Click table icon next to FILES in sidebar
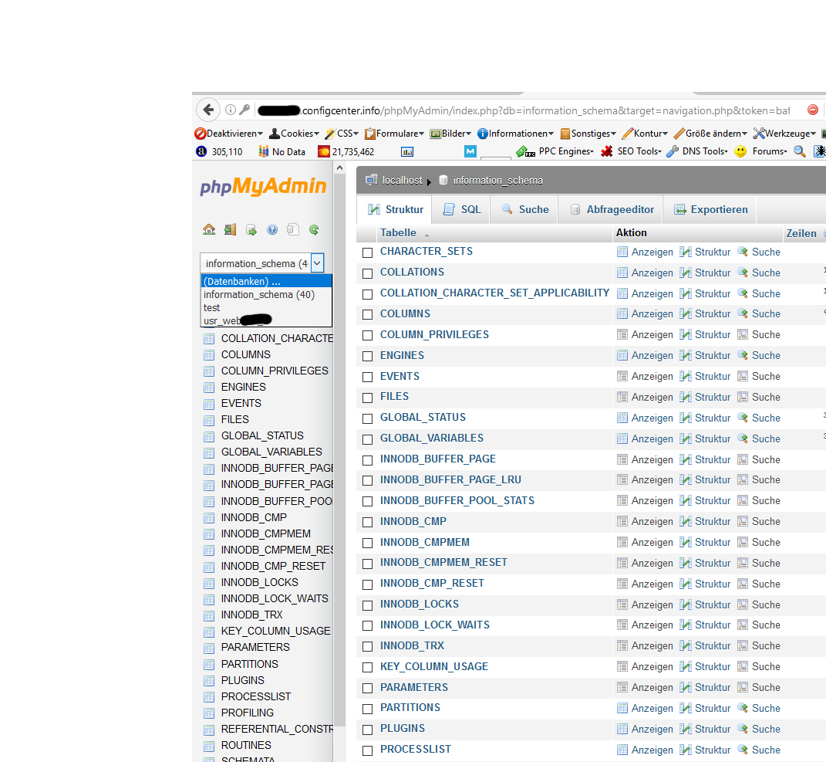Viewport: 826px width, 762px height. pos(209,420)
